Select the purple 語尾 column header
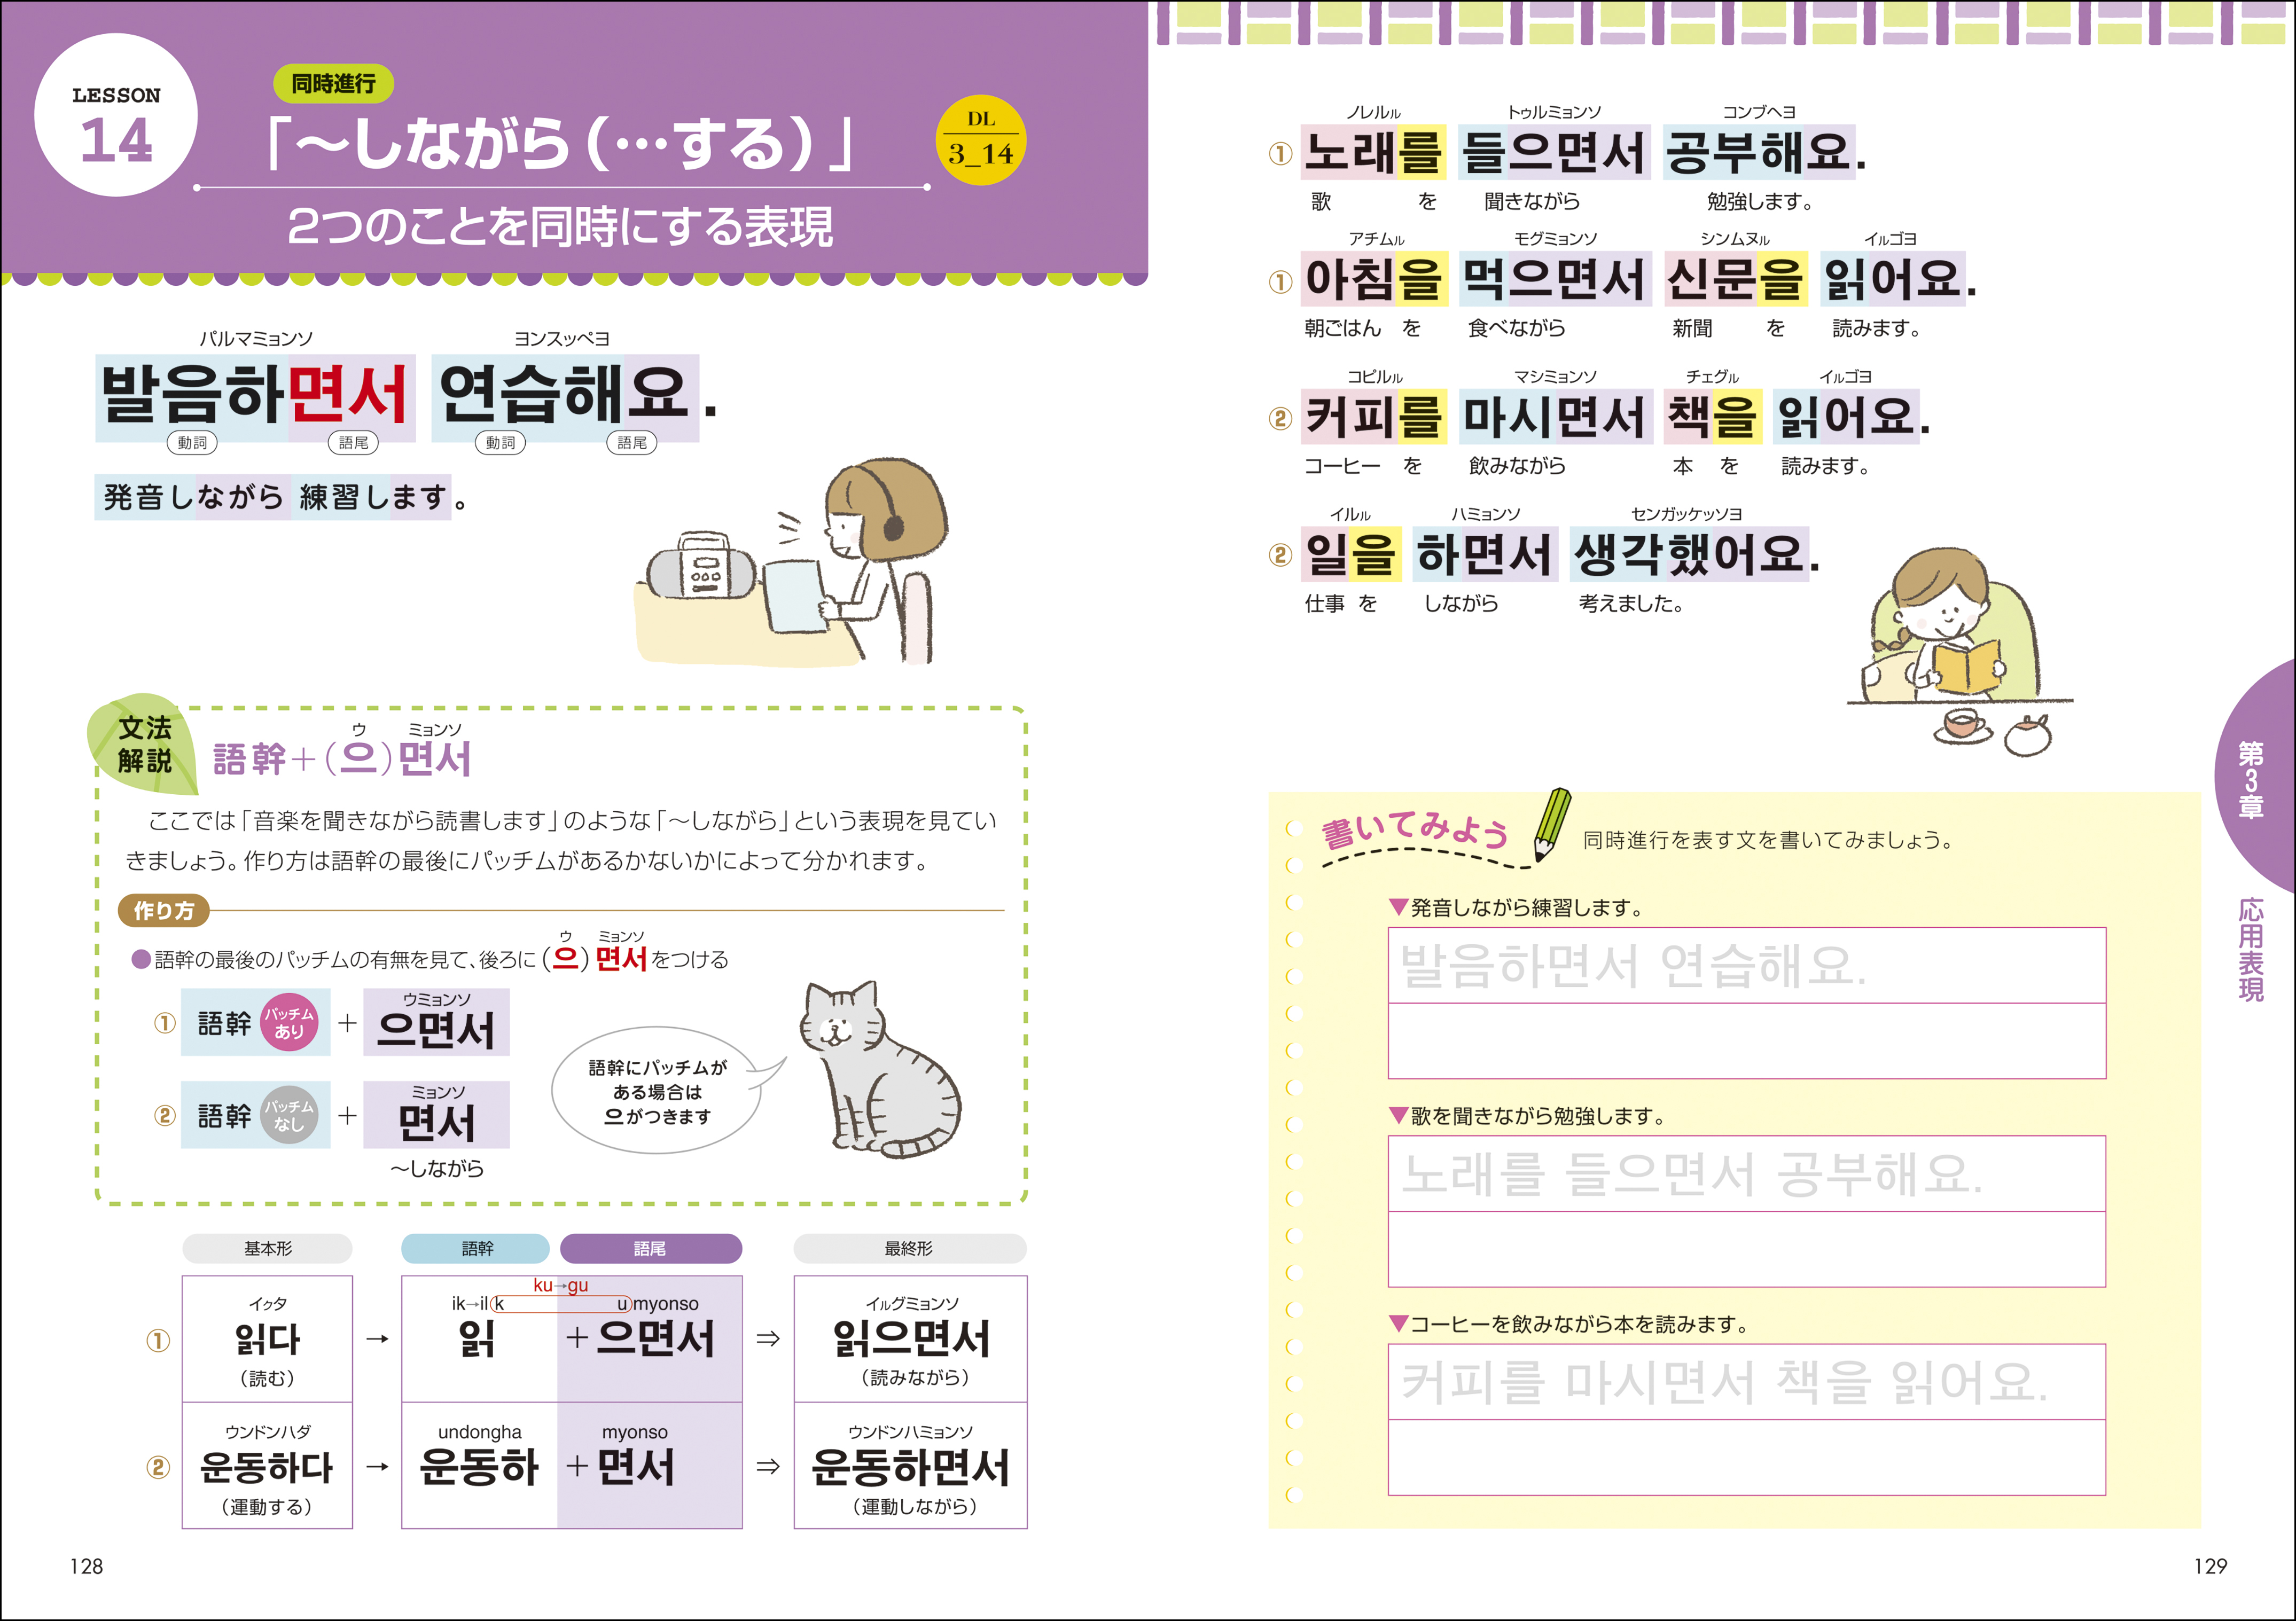The height and width of the screenshot is (1621, 2296). coord(650,1249)
